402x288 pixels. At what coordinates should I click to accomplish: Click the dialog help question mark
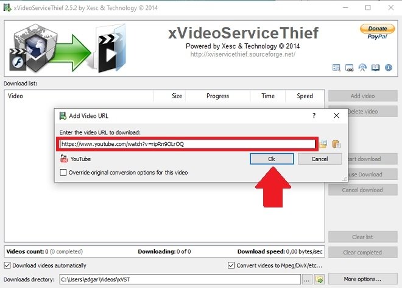point(314,115)
